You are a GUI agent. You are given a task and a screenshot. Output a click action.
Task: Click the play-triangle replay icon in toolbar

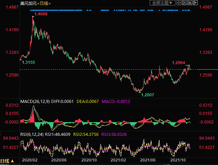click(190, 3)
